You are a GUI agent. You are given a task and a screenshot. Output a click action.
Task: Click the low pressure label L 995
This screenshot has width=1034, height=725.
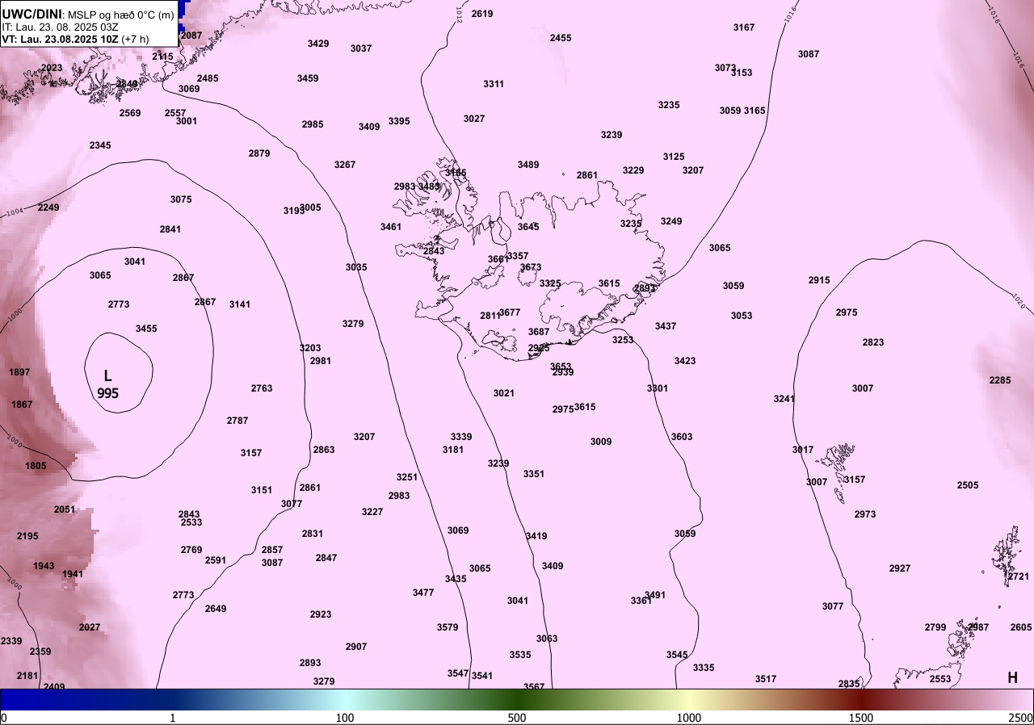[107, 385]
